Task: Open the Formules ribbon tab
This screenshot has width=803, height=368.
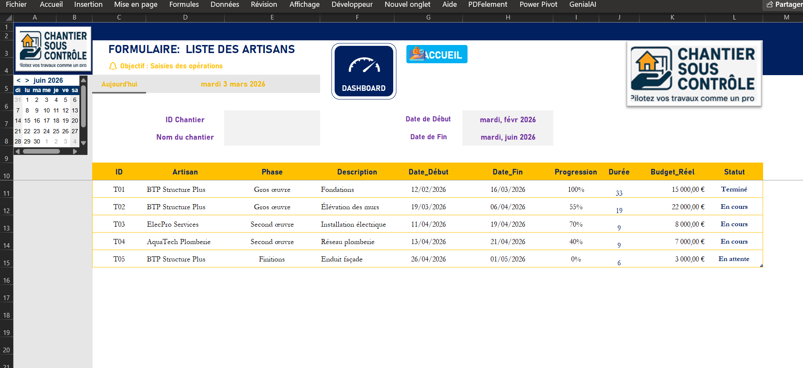Action: click(x=184, y=4)
